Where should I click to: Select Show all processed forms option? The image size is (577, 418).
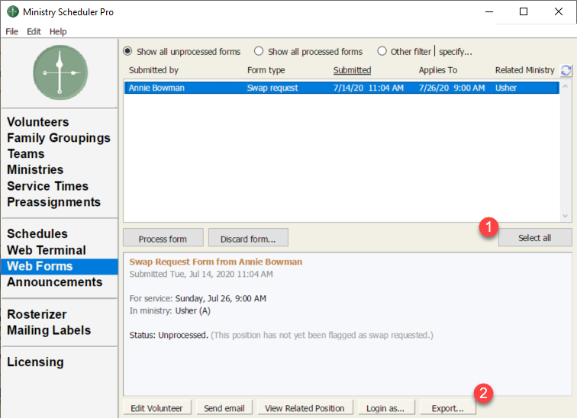(x=259, y=52)
